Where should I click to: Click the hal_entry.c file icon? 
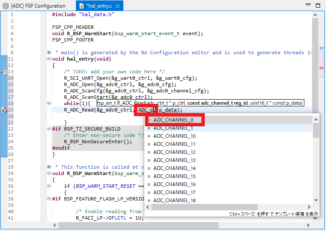82,6
